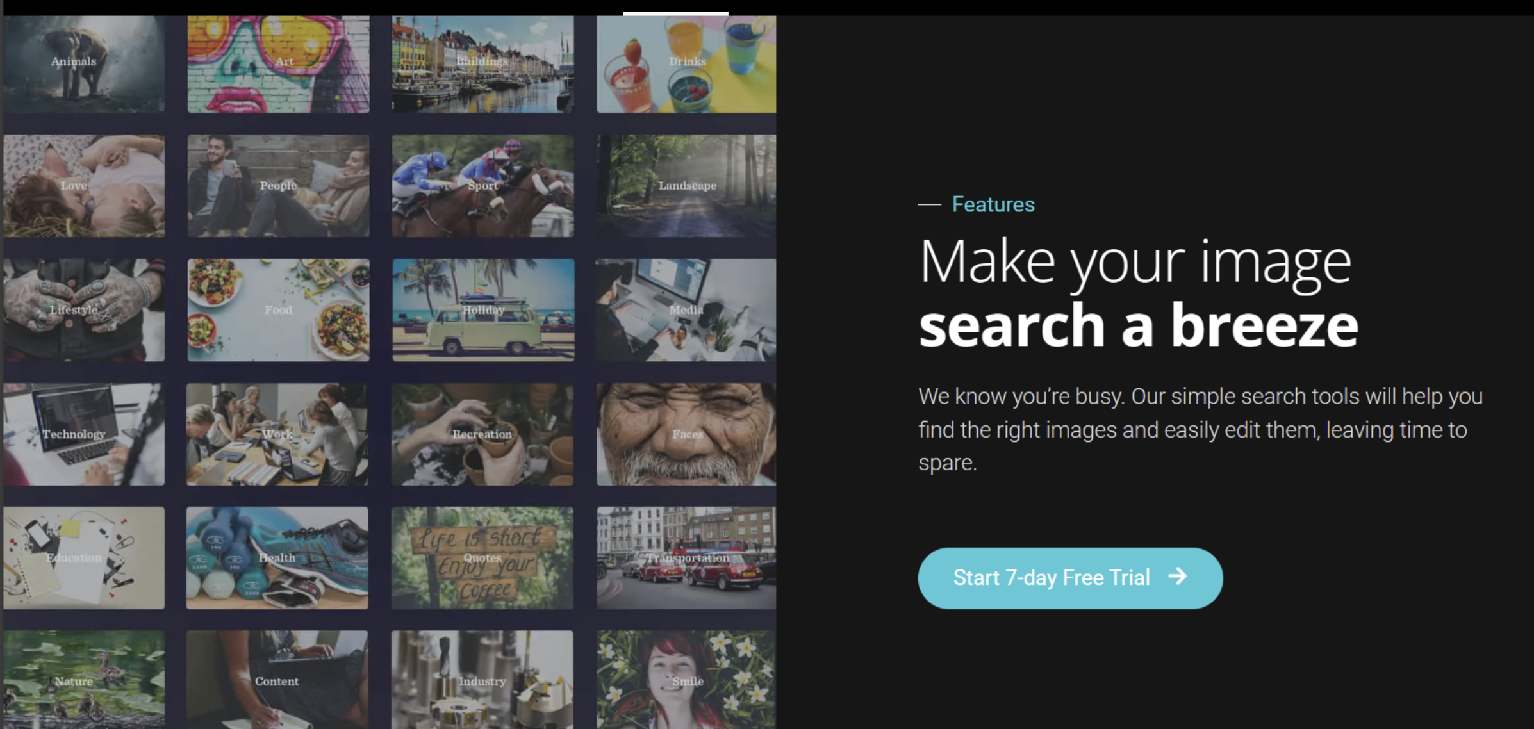Click the Start 7-day Free Trial button
Image resolution: width=1534 pixels, height=729 pixels.
tap(1070, 578)
